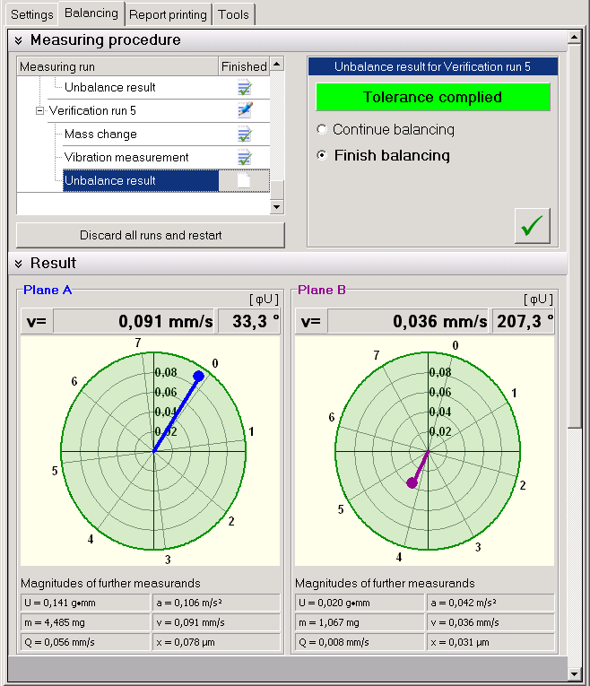Click the blank page icon in selected row
590x686 pixels.
point(244,181)
